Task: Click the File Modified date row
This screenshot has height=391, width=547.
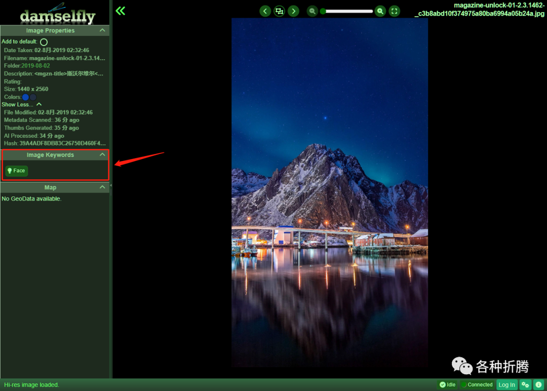Action: pyautogui.click(x=48, y=112)
